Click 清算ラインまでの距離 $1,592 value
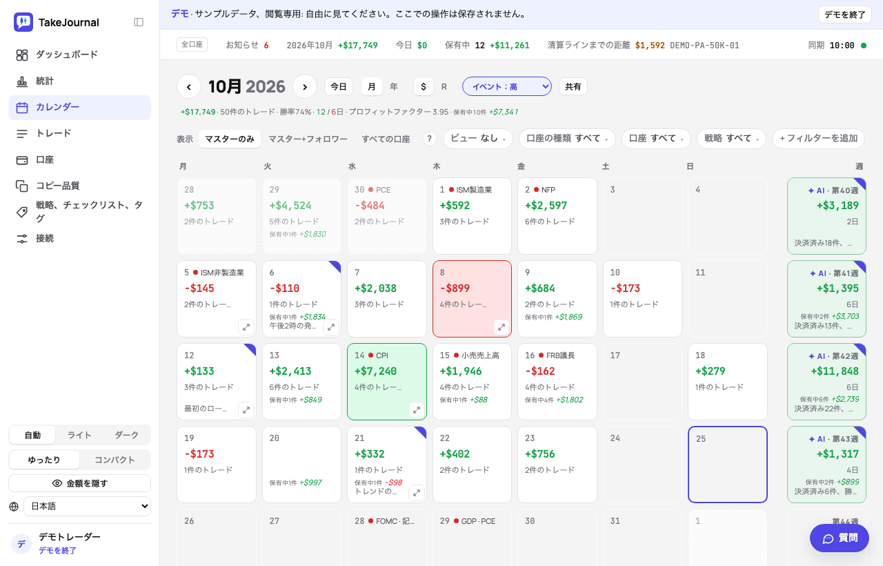The height and width of the screenshot is (566, 883). (x=650, y=46)
